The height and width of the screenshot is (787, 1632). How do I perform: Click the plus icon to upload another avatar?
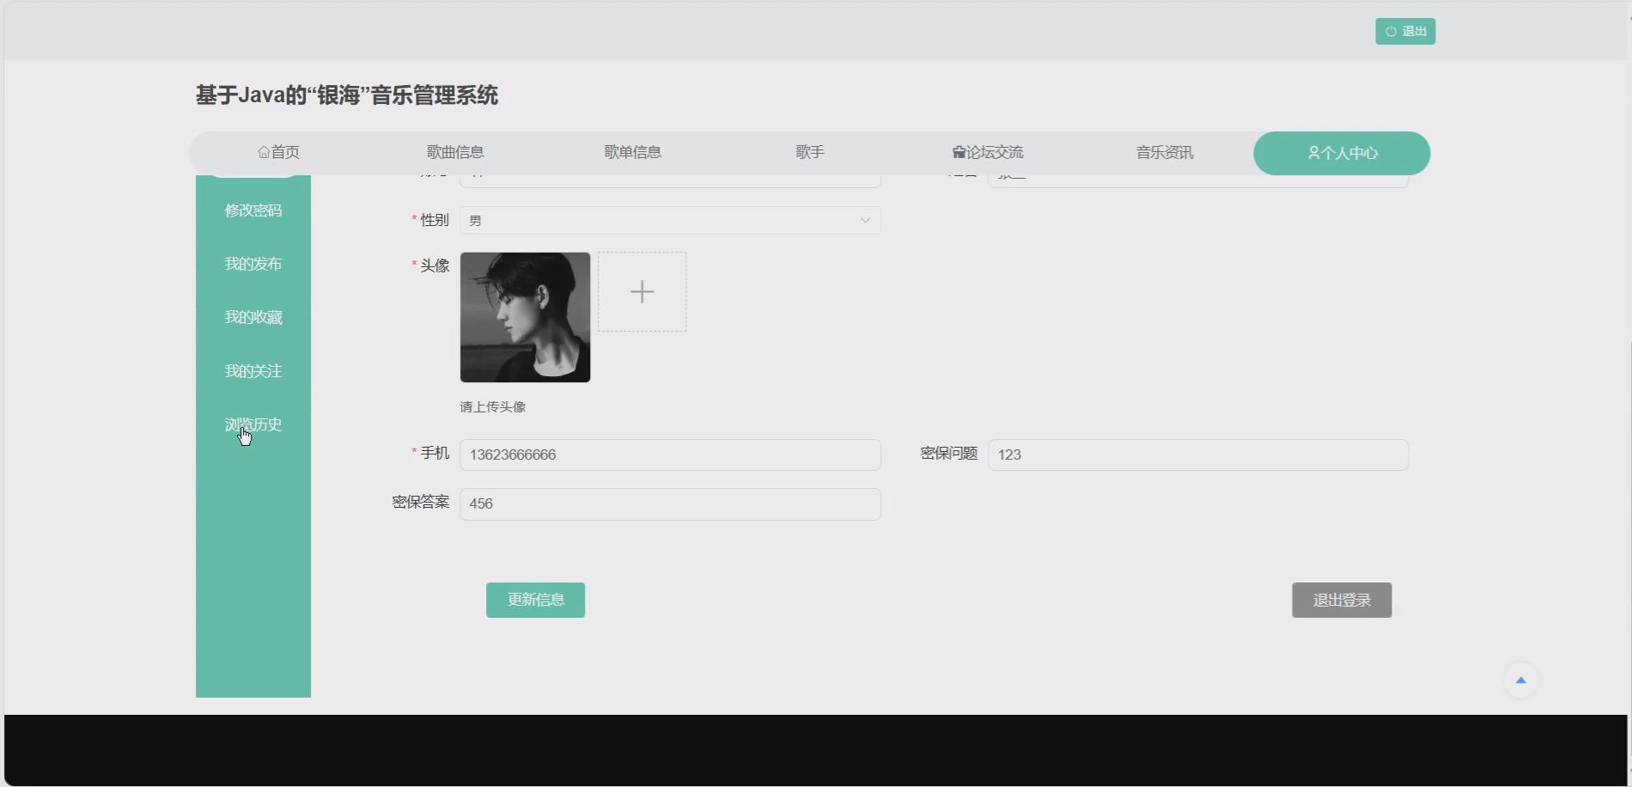point(642,292)
